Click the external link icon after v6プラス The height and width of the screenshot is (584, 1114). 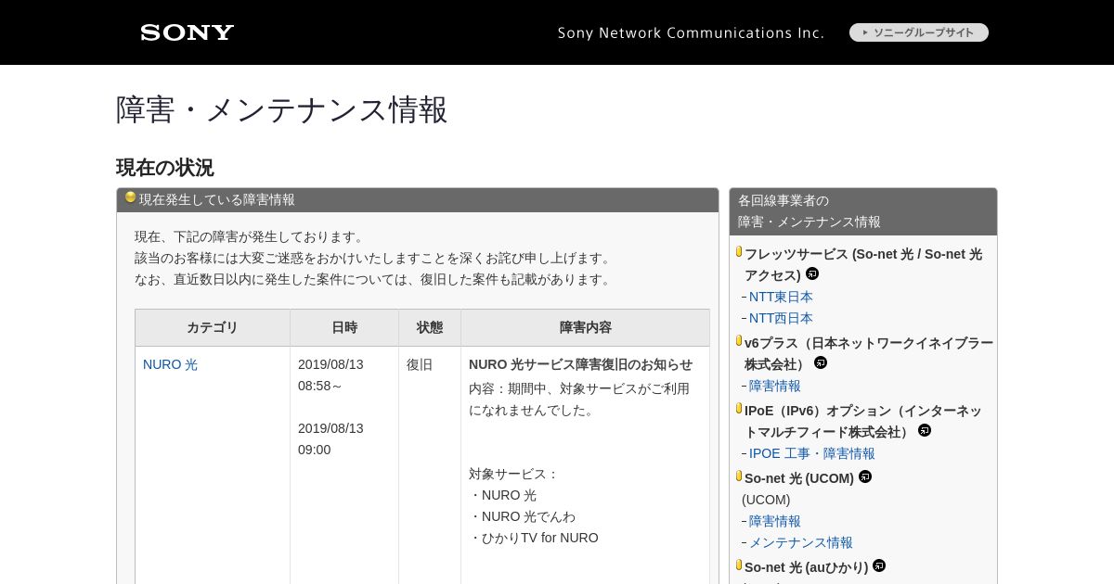(821, 362)
